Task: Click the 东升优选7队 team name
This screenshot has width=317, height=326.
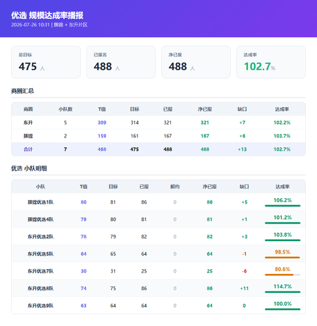Action: coord(40,271)
